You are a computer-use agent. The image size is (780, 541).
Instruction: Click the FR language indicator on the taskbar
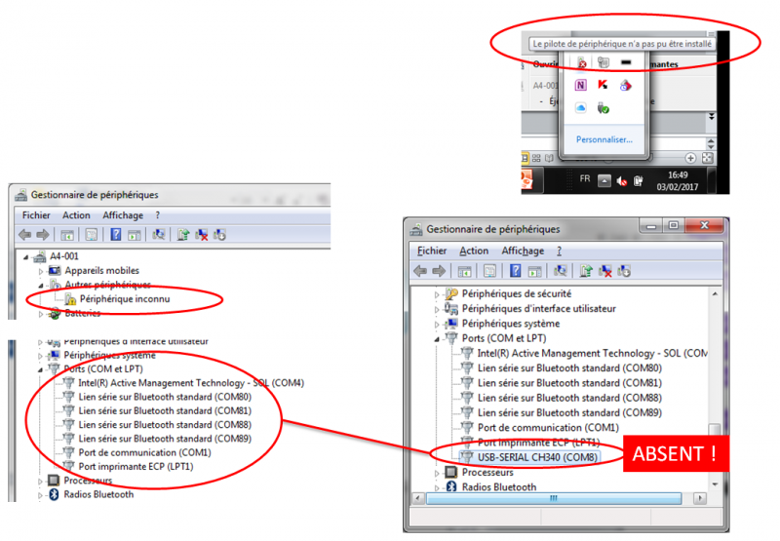click(x=585, y=180)
